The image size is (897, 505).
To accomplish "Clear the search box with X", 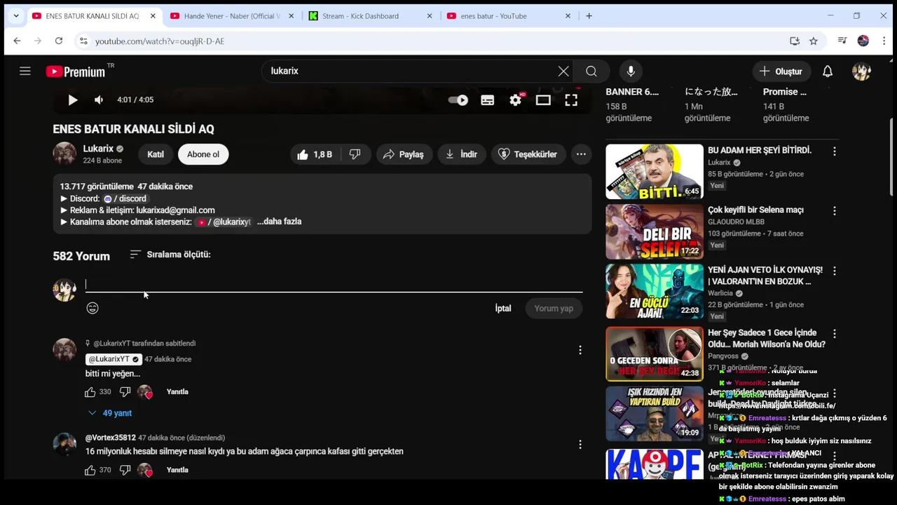I will pyautogui.click(x=563, y=71).
